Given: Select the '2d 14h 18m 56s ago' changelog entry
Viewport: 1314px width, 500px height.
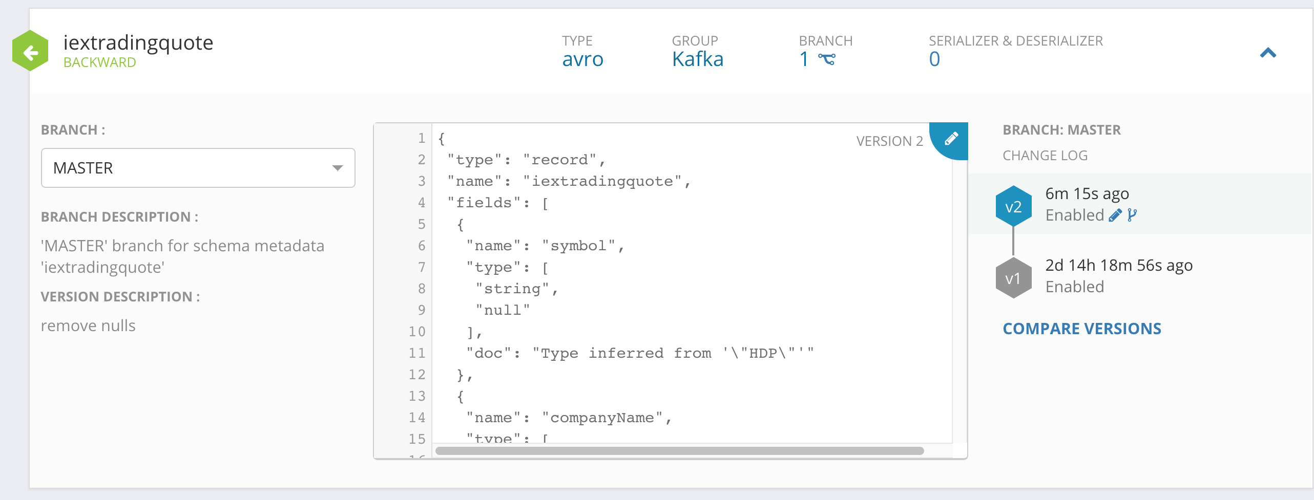Looking at the screenshot, I should pyautogui.click(x=1118, y=266).
